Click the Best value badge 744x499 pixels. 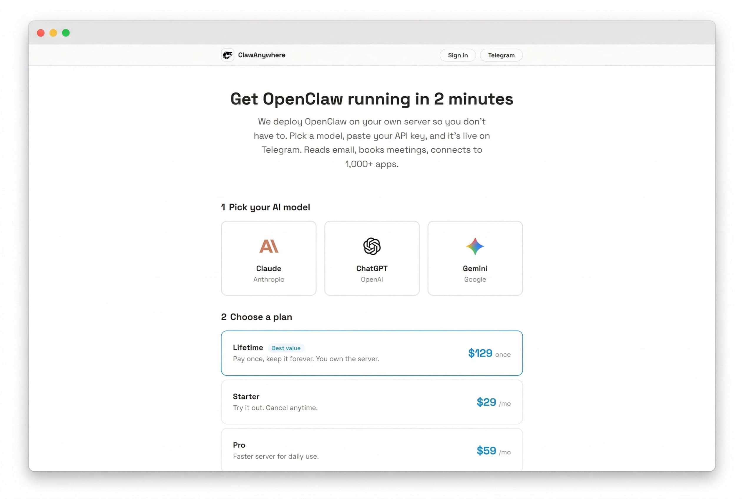click(285, 348)
